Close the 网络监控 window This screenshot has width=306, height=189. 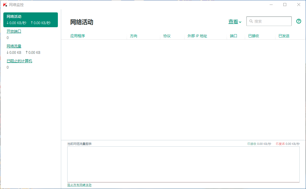click(299, 5)
